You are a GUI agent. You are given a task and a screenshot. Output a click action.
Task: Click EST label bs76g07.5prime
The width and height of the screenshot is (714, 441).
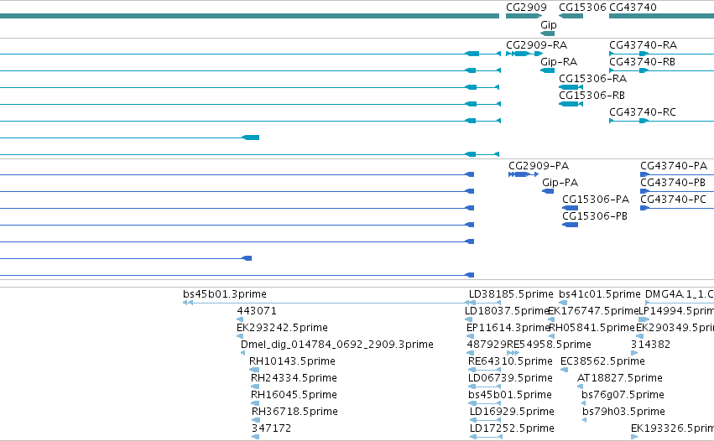[x=623, y=396]
